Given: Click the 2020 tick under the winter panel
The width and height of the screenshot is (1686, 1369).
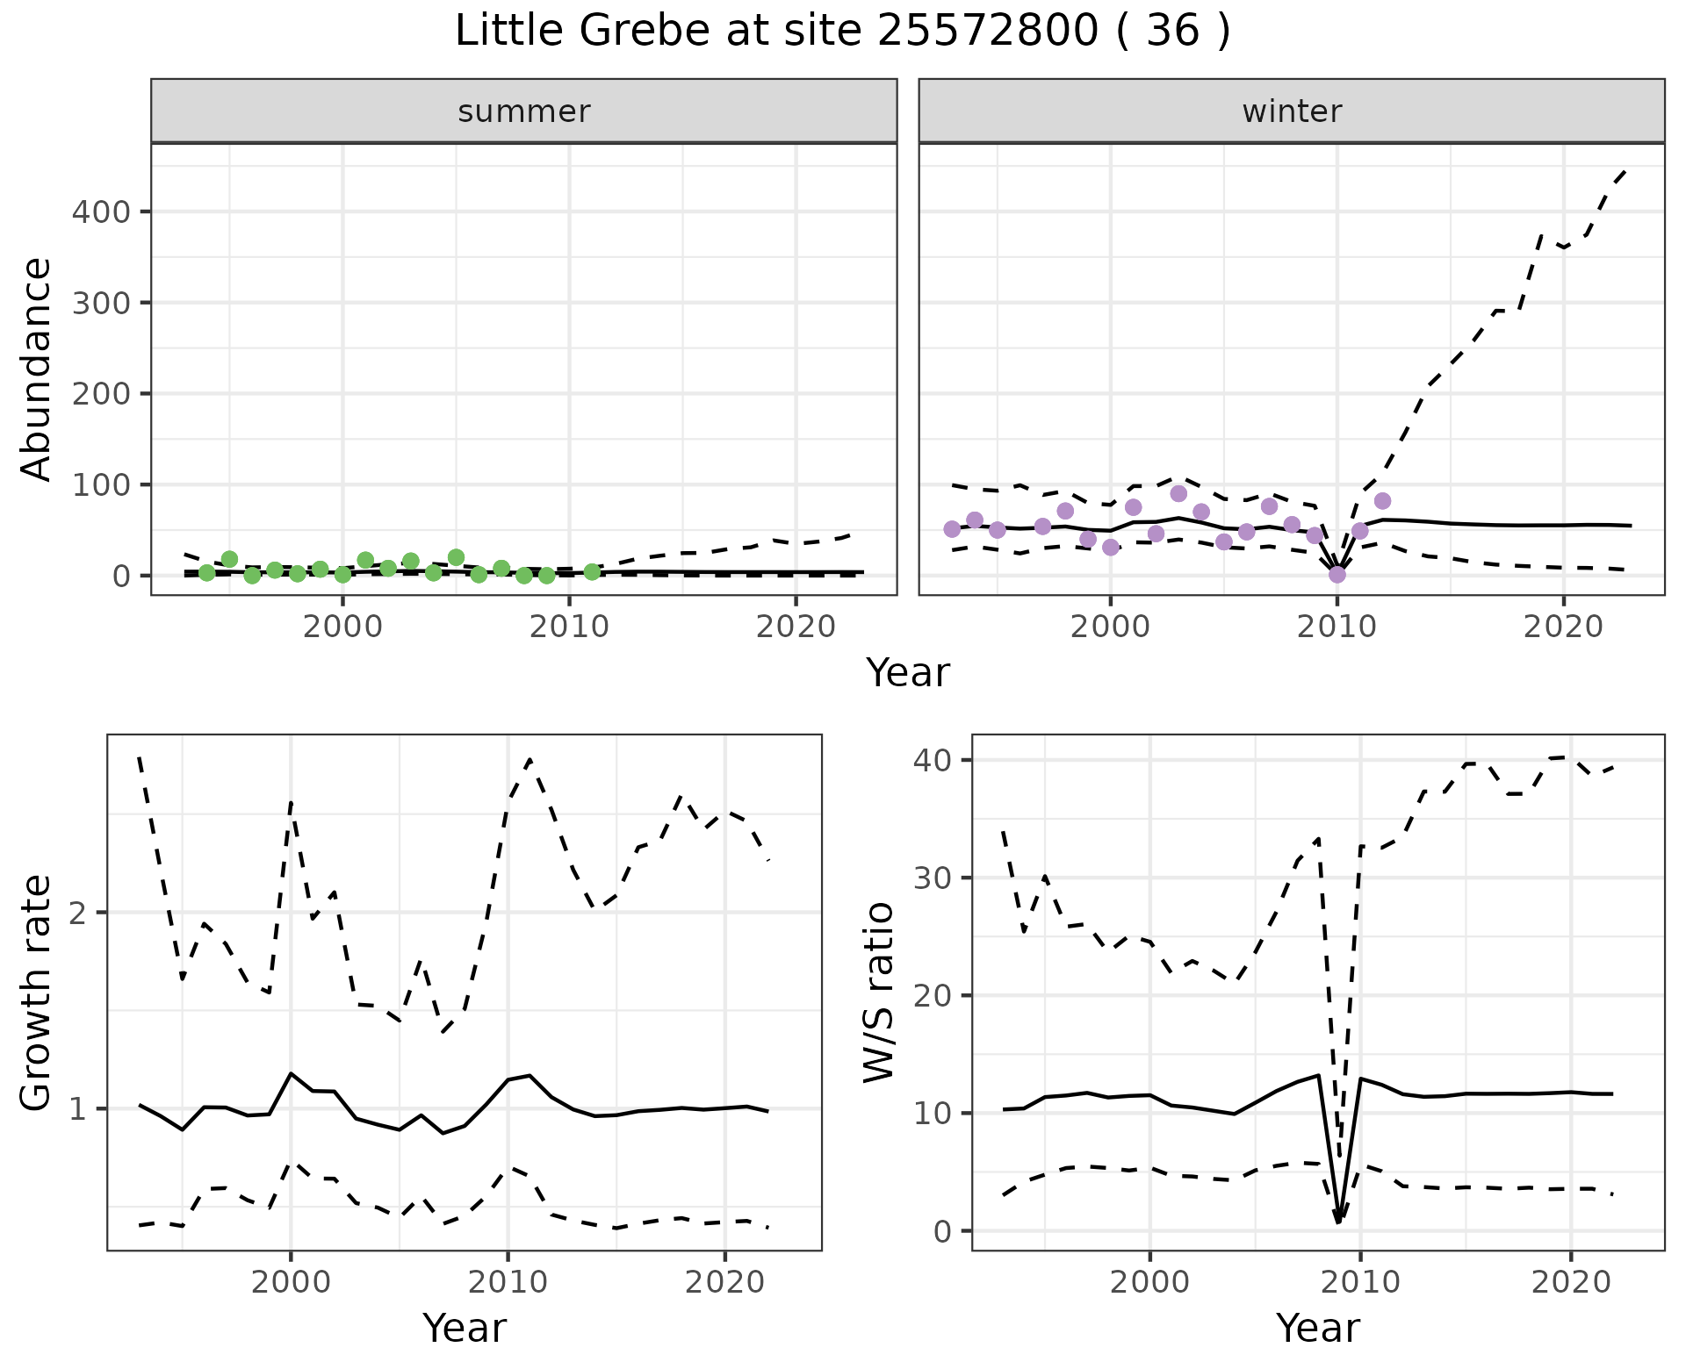Looking at the screenshot, I should coord(1562,627).
